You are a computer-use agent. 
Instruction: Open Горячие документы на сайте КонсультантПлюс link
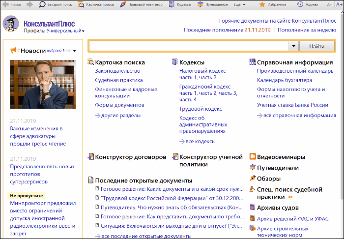point(278,21)
